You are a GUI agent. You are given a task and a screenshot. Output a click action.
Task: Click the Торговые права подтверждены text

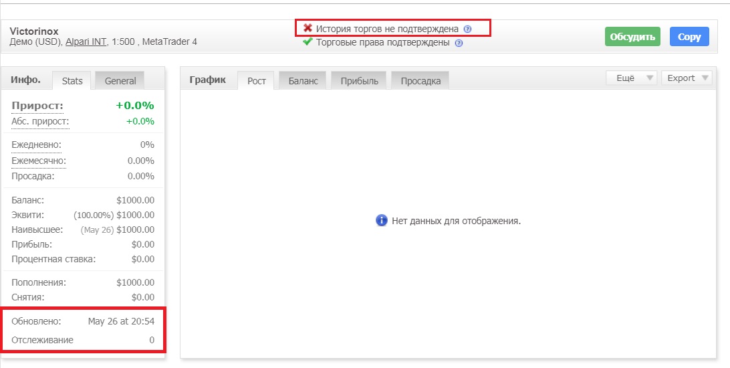point(382,43)
